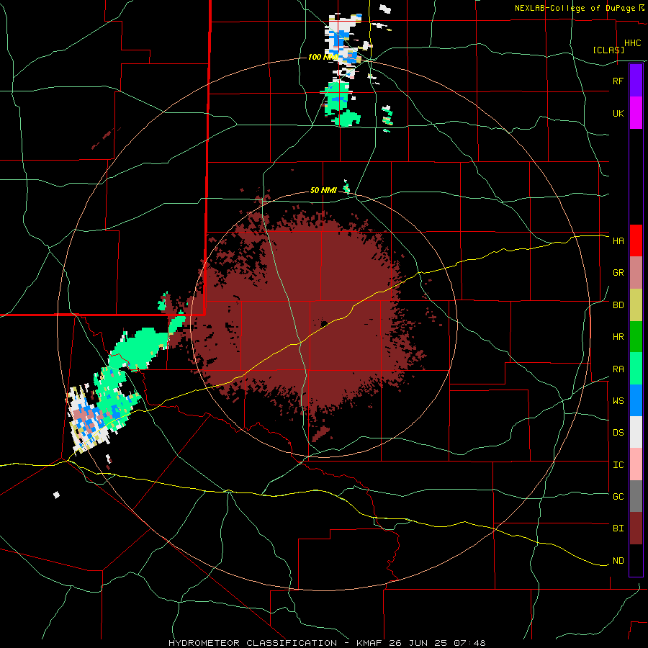
Task: Click the magenta UK color swatch
Action: click(636, 113)
